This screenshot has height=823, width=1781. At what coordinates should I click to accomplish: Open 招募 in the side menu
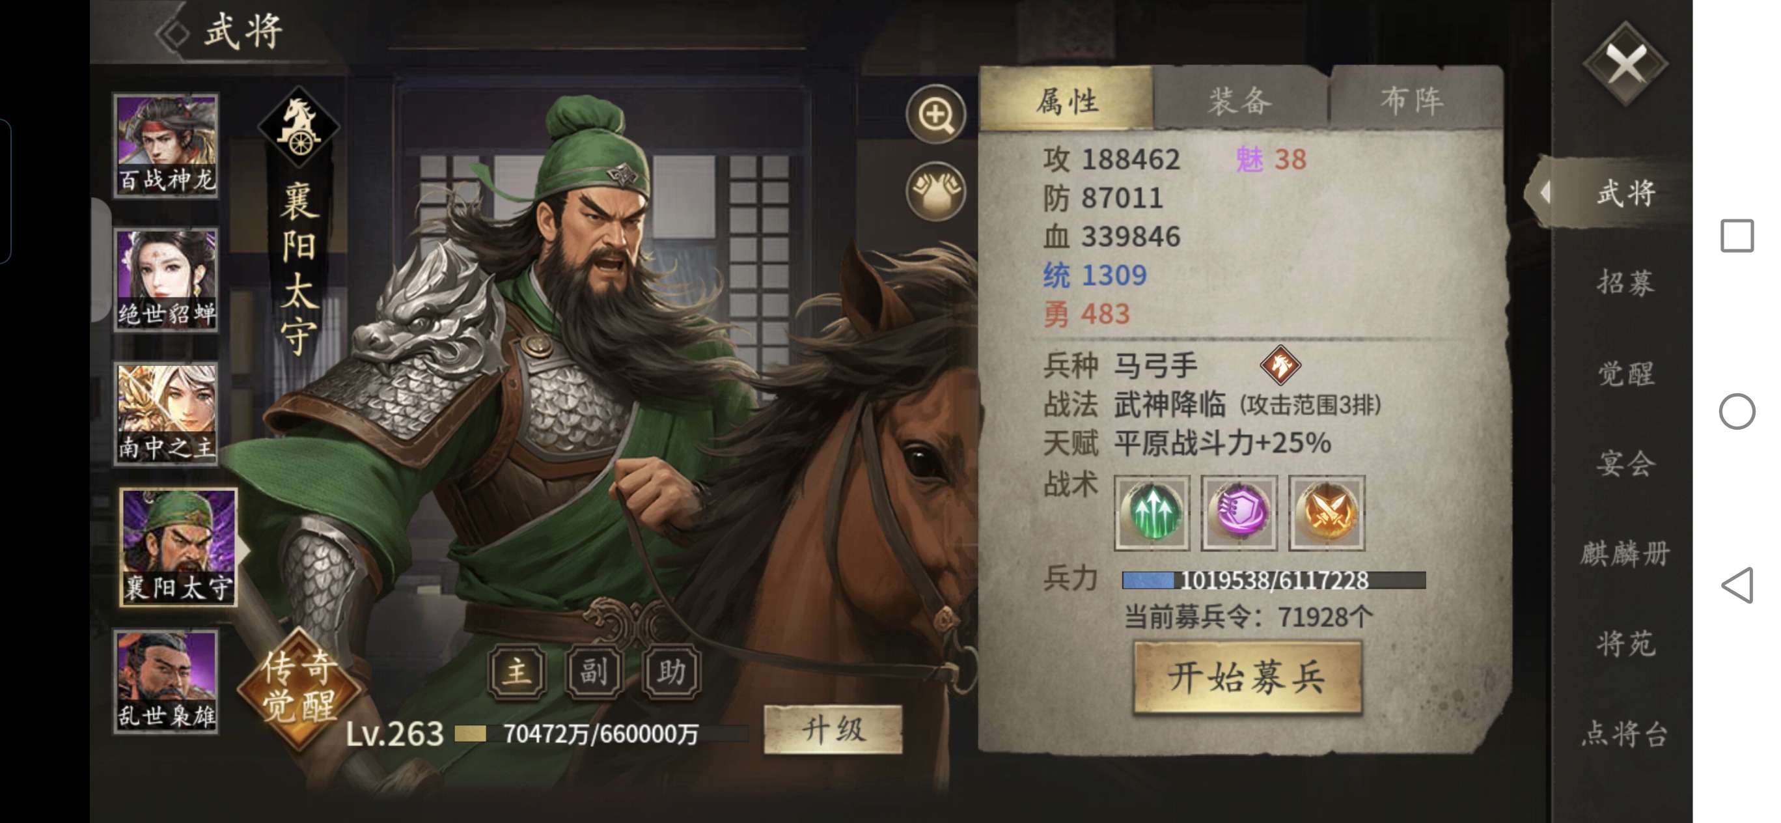tap(1625, 282)
